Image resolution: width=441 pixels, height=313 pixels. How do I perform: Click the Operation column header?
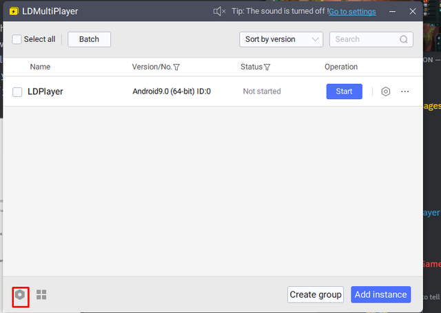click(x=341, y=67)
